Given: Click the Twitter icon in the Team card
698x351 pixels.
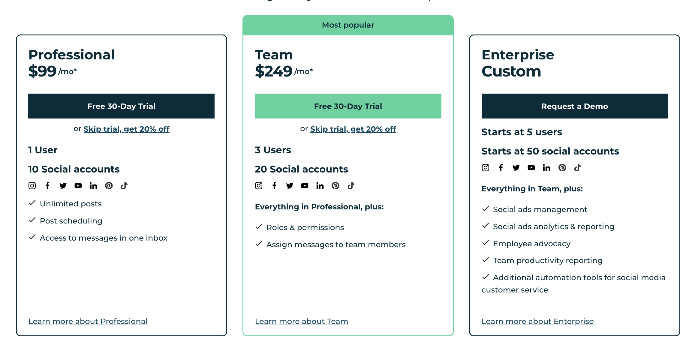Looking at the screenshot, I should (290, 186).
